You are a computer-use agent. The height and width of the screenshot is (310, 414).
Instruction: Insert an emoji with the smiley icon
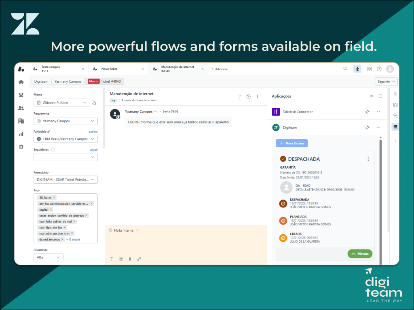(121, 259)
